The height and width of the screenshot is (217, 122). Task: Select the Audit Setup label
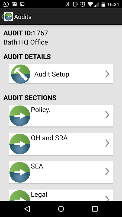point(52,74)
